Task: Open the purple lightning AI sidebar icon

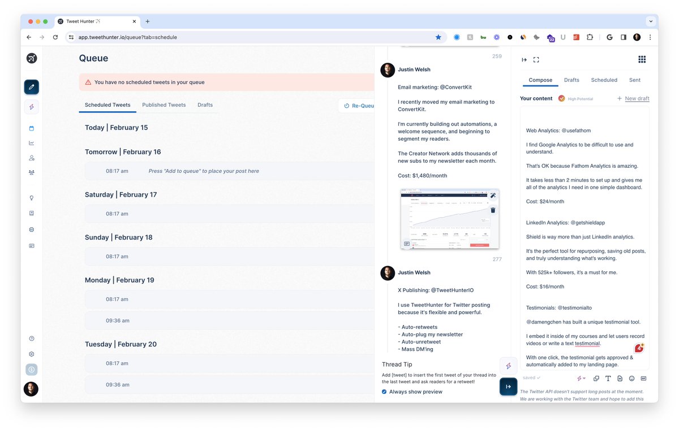Action: (x=32, y=107)
